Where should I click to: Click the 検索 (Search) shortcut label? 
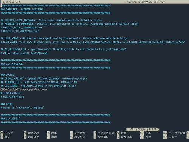[54, 133]
